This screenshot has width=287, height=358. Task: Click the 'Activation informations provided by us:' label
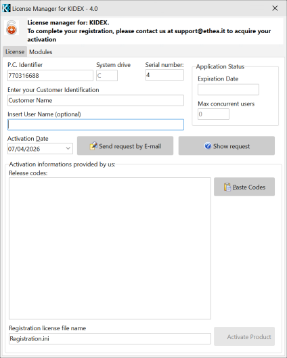click(x=62, y=164)
